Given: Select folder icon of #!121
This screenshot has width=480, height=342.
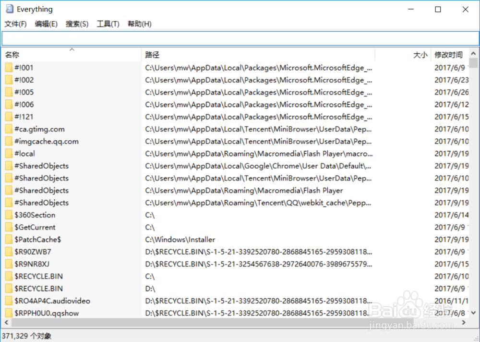Looking at the screenshot, I should point(9,116).
